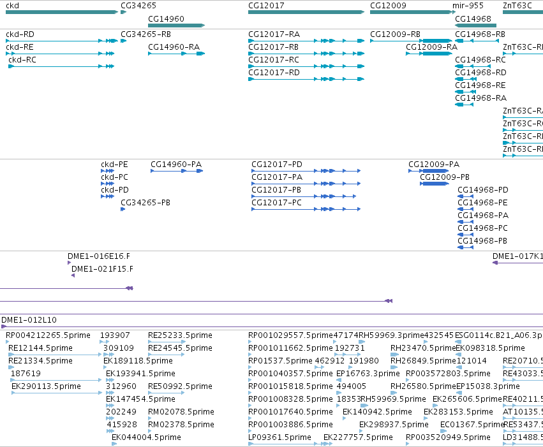543x447 pixels.
Task: Select the CG34265 gene label
Action: (x=138, y=6)
